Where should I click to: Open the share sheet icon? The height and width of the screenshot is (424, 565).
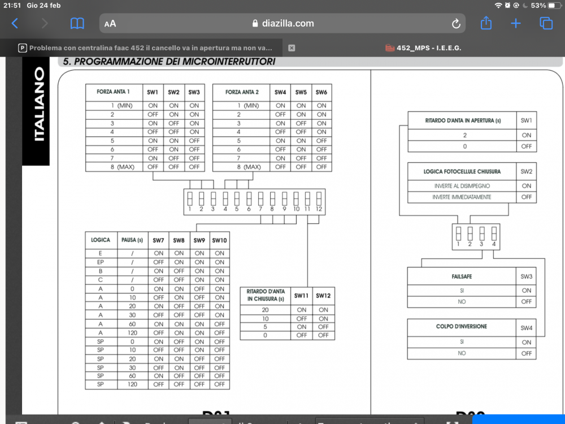486,23
